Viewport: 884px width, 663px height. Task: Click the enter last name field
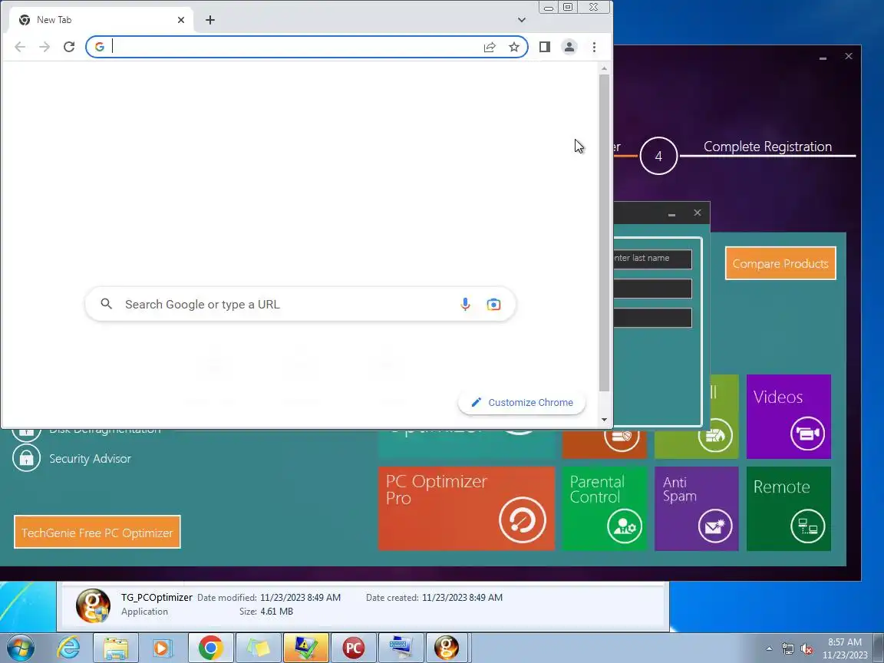tap(652, 259)
